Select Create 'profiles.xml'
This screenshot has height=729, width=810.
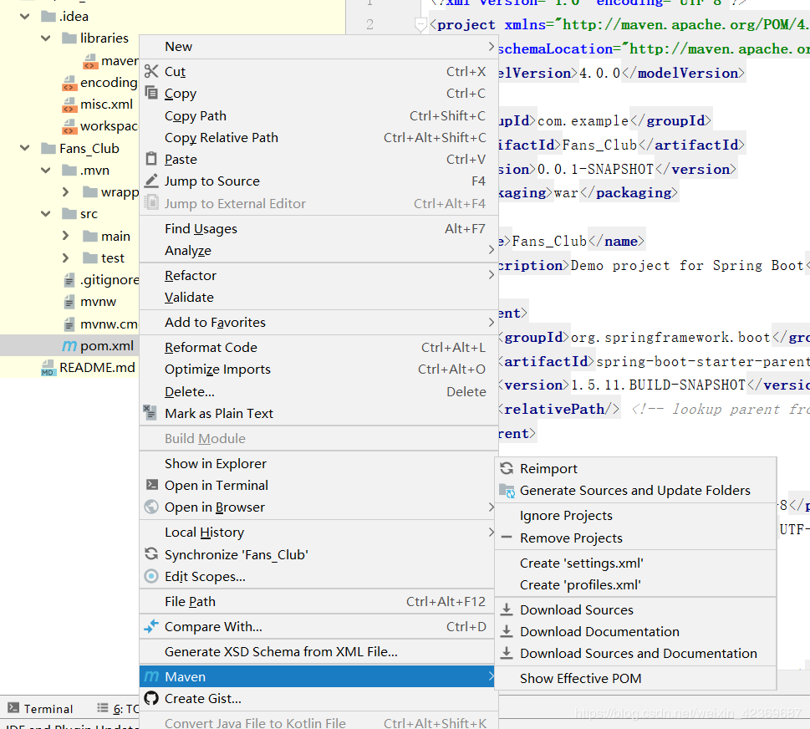(635, 585)
